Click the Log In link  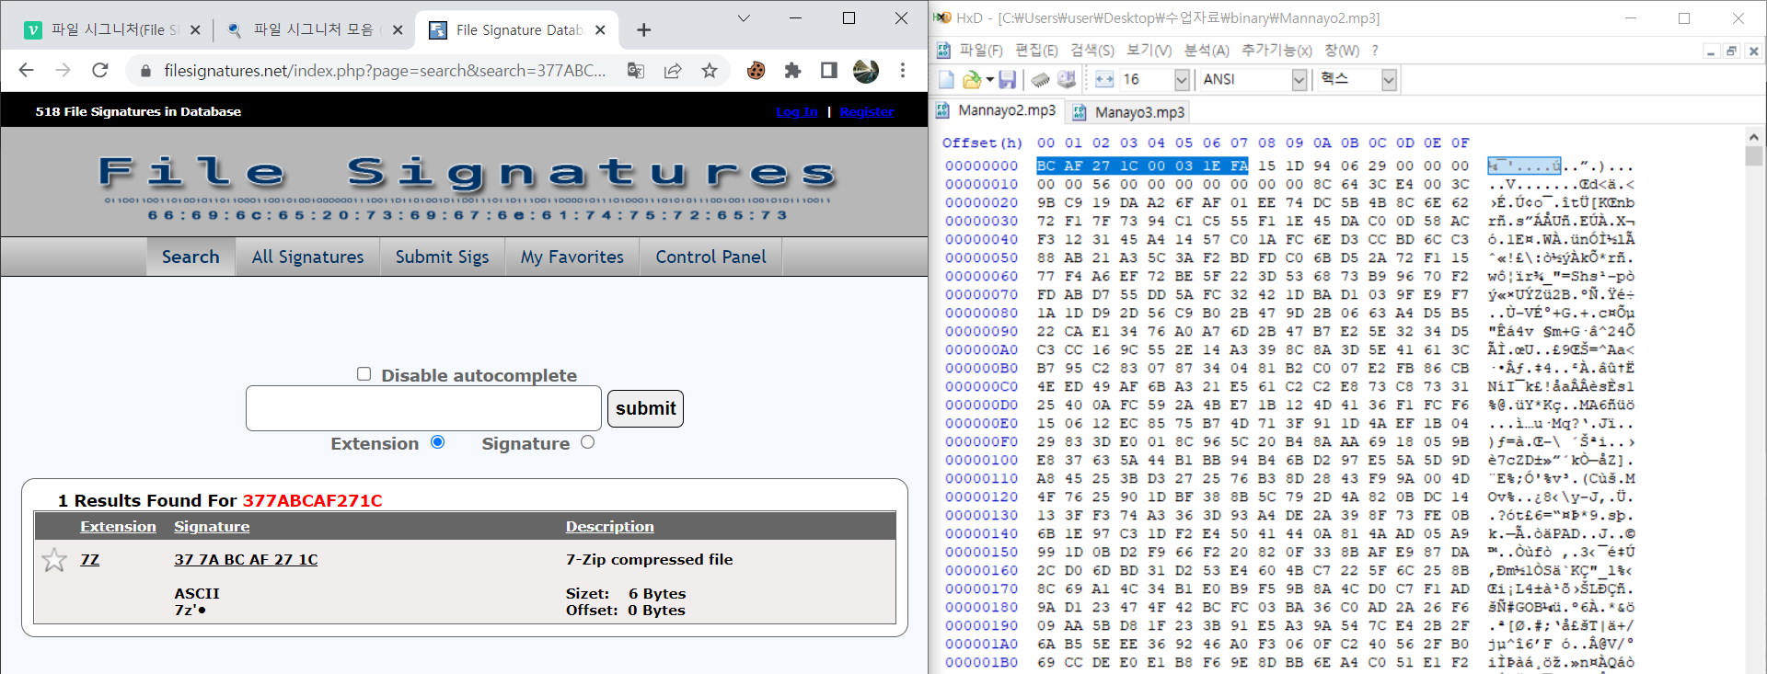coord(796,112)
